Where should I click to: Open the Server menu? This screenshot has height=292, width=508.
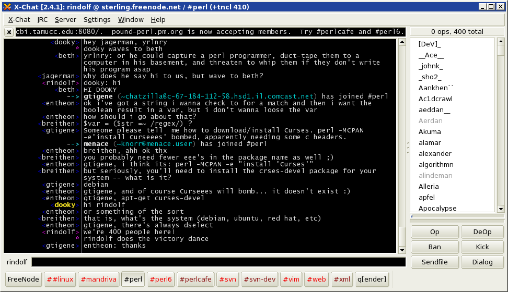point(65,20)
